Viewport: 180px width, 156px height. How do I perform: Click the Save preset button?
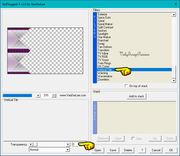tap(113, 150)
